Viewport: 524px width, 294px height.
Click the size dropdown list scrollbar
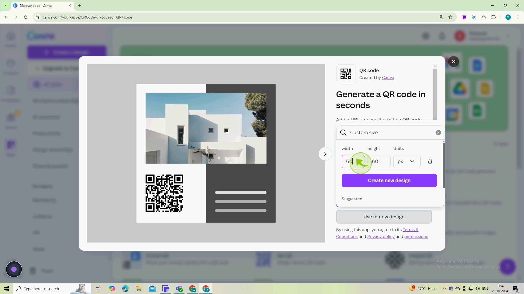click(x=444, y=165)
